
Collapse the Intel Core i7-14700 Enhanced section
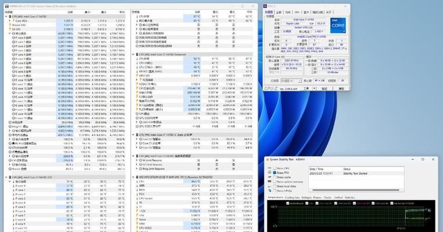pos(133,55)
